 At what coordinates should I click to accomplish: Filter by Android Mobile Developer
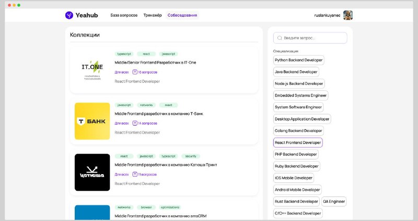[x=297, y=190]
